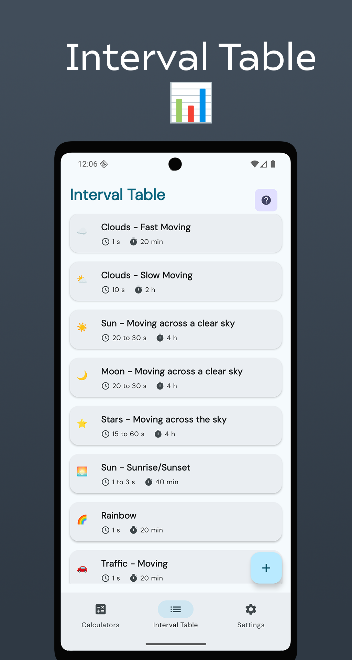Click the stopwatch icon in the Stars row
352x660 pixels.
(x=158, y=434)
